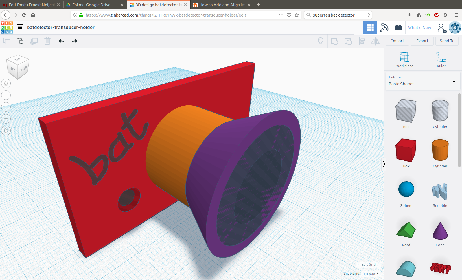Switch to the Edit Post browser tab

(x=31, y=5)
